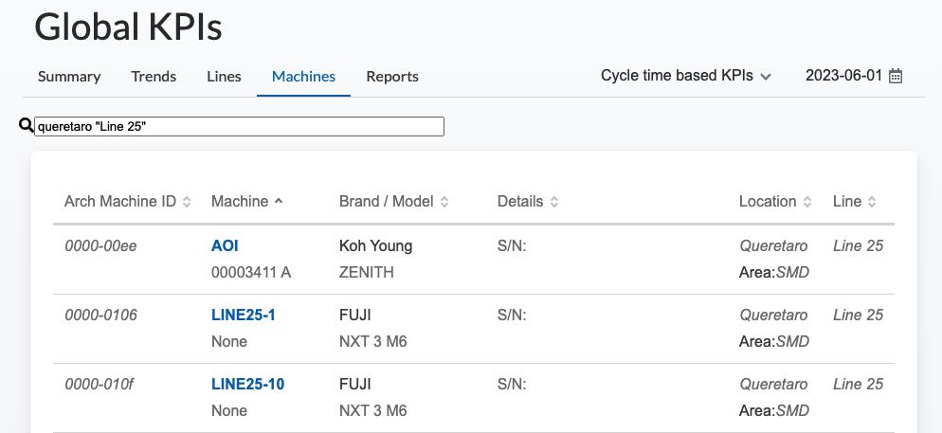Screen dimensions: 942x433
Task: Open the LINE25-1 machine link
Action: tap(244, 315)
